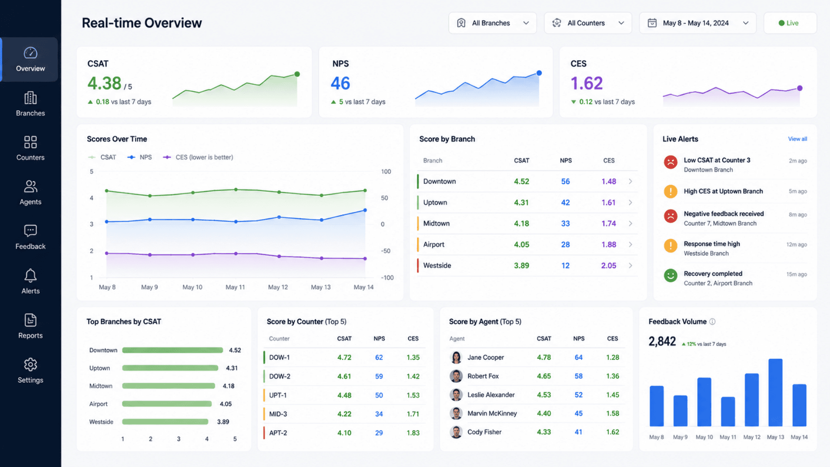Screen dimensions: 830x467
Task: Go to the Agents menu label
Action: (x=30, y=202)
